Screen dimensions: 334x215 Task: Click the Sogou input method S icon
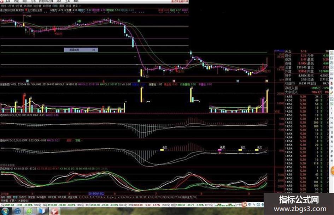click(x=244, y=205)
